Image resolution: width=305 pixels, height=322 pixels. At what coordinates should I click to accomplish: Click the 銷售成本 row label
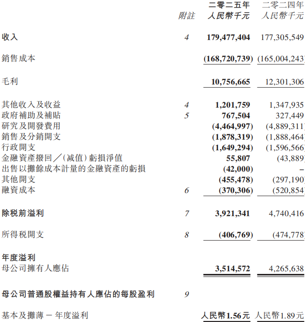coord(18,59)
